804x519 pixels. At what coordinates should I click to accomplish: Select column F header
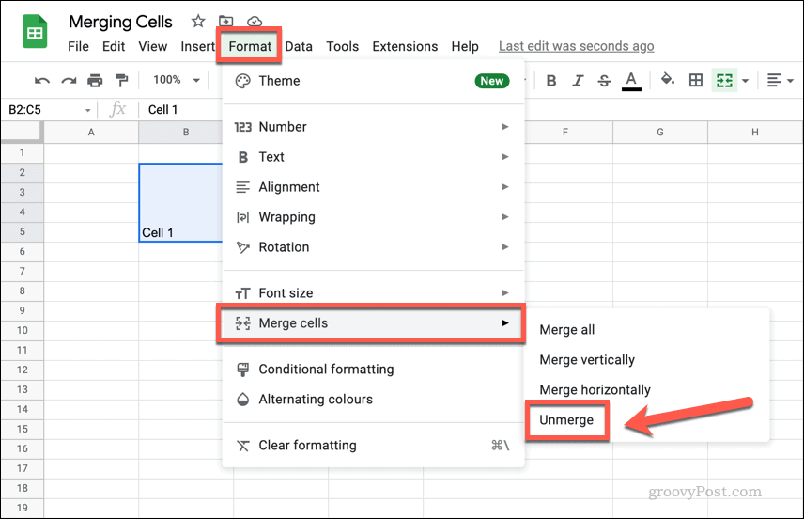click(x=565, y=133)
